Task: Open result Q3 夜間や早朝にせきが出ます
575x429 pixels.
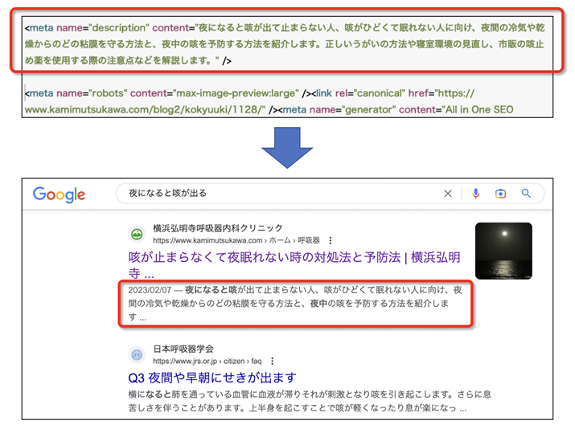Action: click(212, 378)
